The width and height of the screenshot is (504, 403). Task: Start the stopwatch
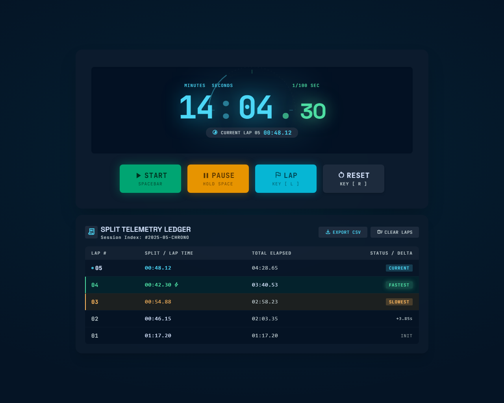pos(150,179)
